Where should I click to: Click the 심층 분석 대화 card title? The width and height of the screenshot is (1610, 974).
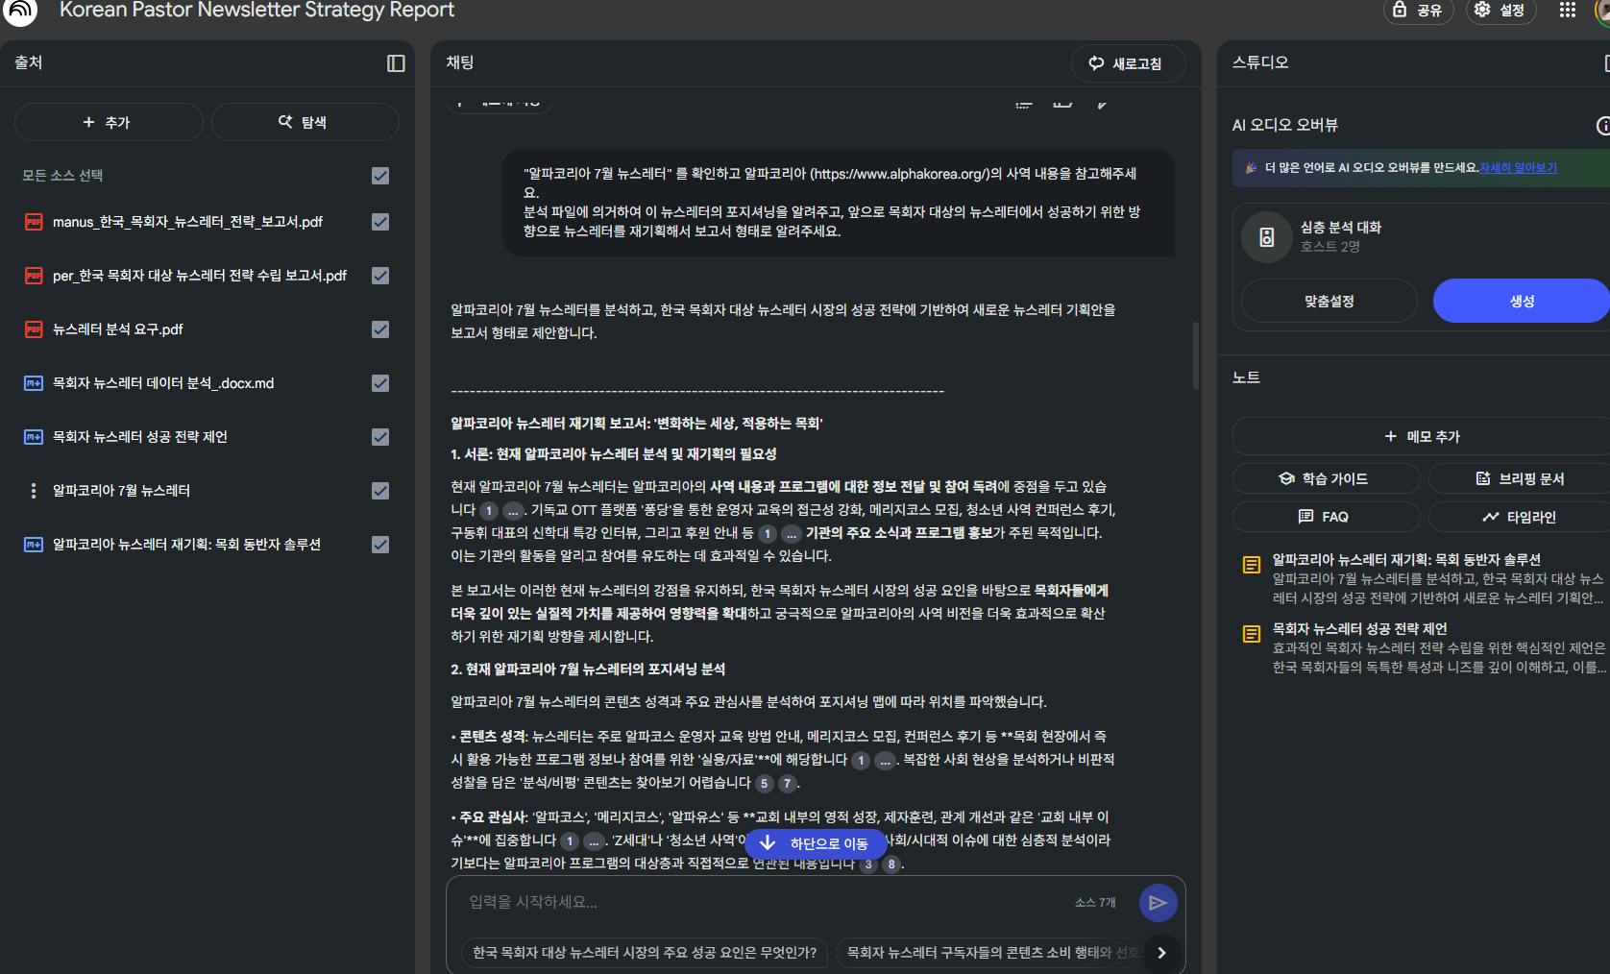pyautogui.click(x=1340, y=228)
